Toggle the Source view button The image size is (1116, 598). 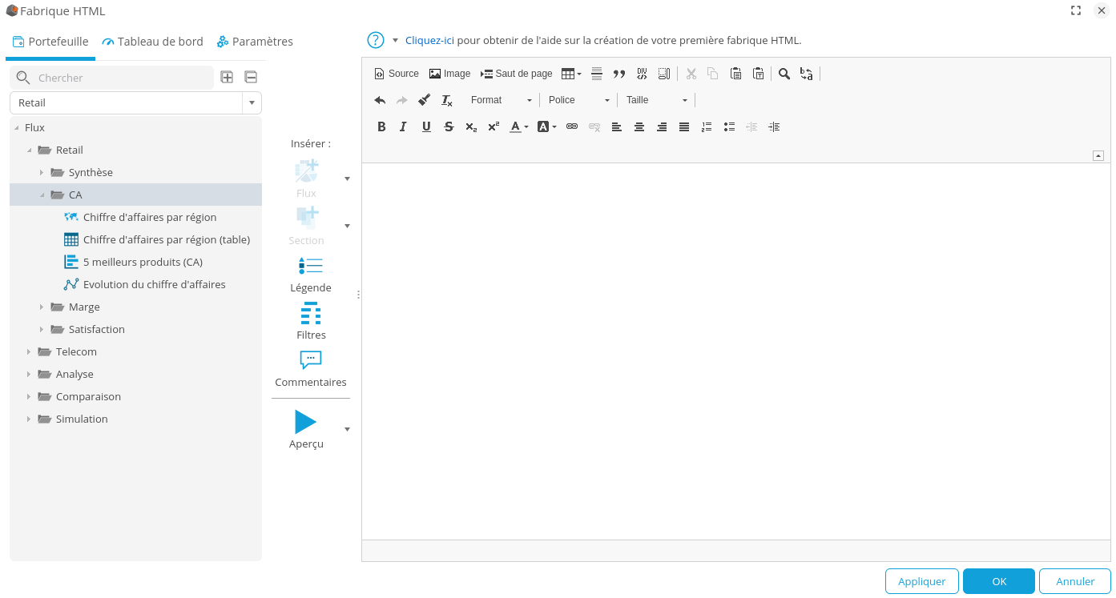pyautogui.click(x=397, y=74)
